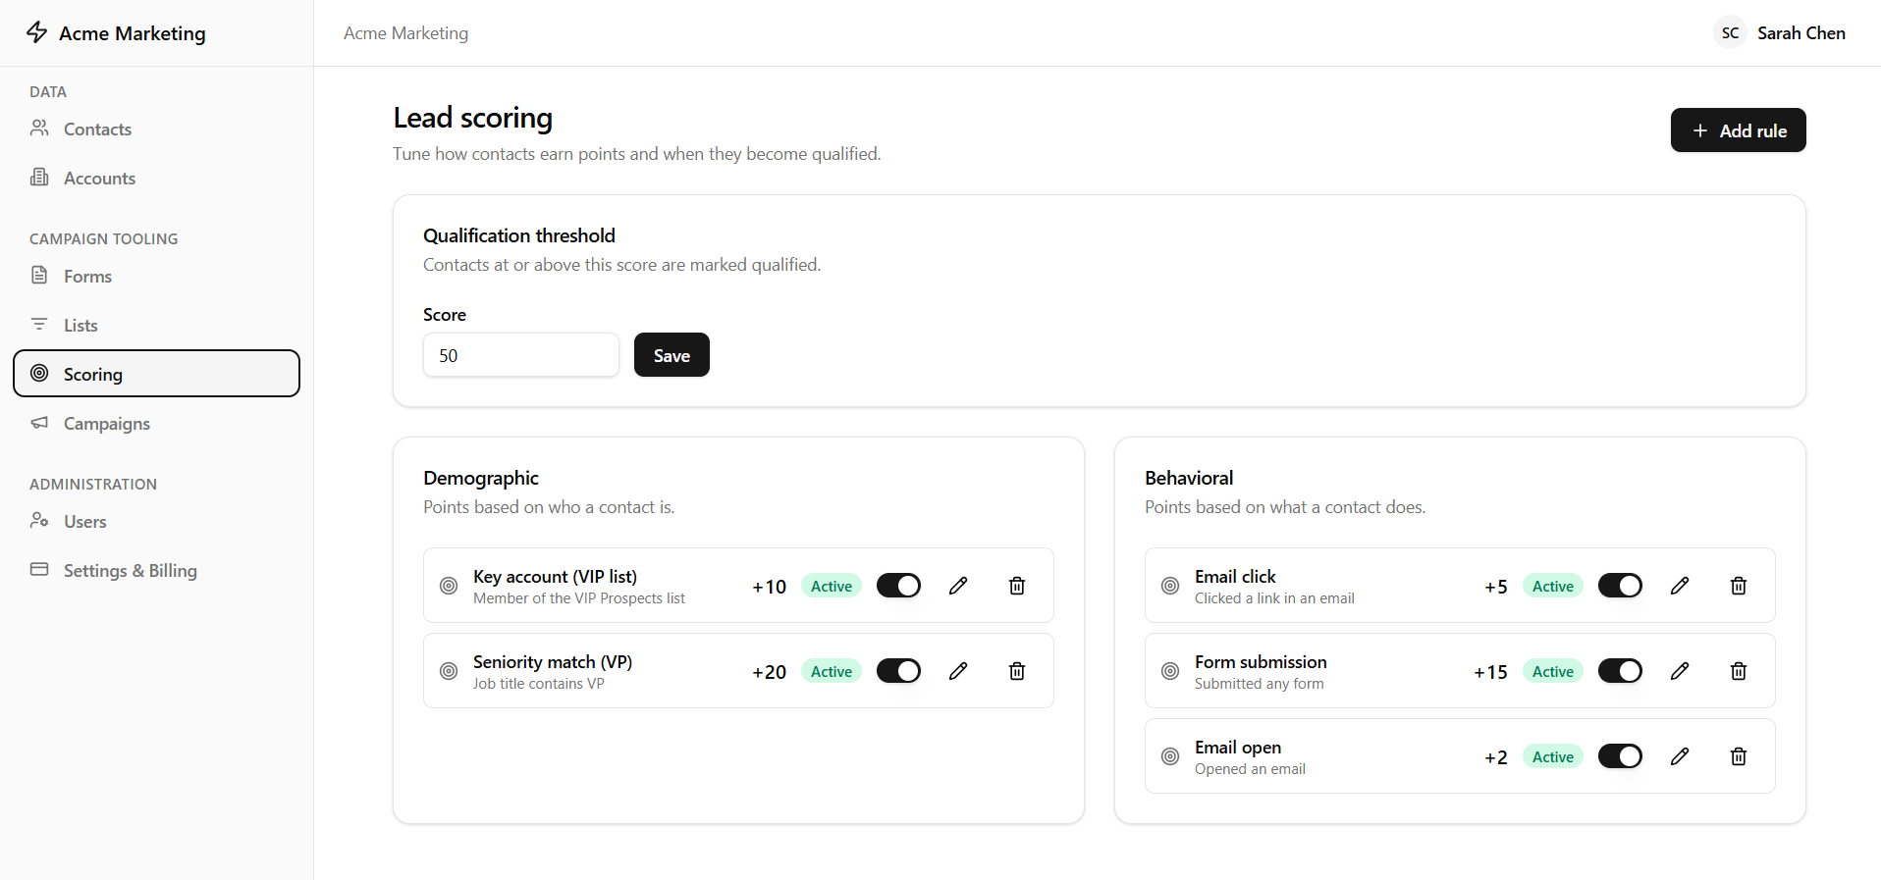This screenshot has height=880, width=1881.
Task: Open the Forms page
Action: (156, 276)
